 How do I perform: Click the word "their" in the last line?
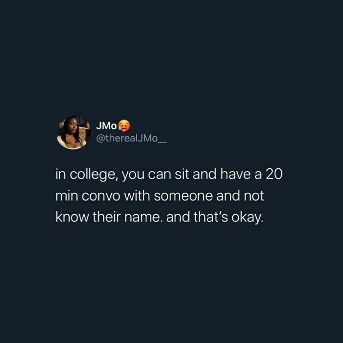(106, 217)
